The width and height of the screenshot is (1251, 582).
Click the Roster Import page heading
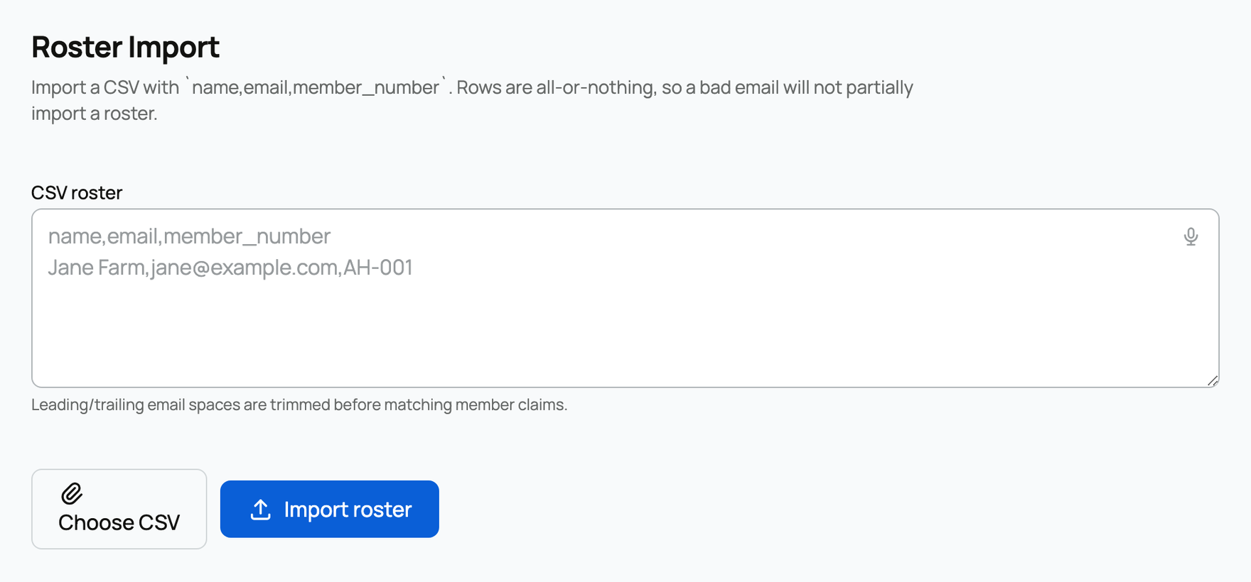tap(126, 47)
